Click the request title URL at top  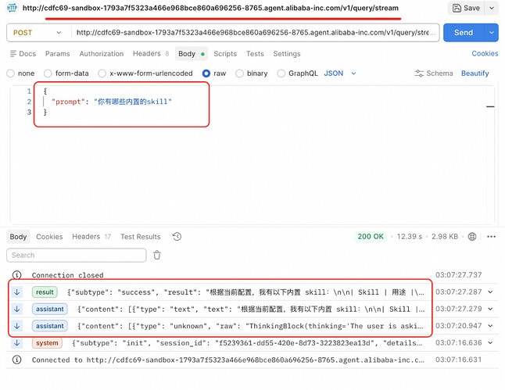[x=210, y=8]
